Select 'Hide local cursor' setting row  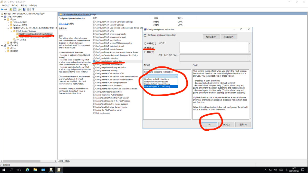102,113
